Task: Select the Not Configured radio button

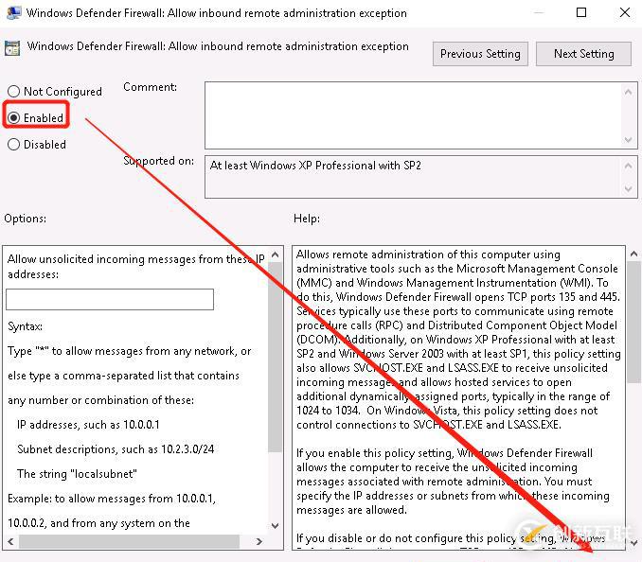Action: pyautogui.click(x=13, y=92)
